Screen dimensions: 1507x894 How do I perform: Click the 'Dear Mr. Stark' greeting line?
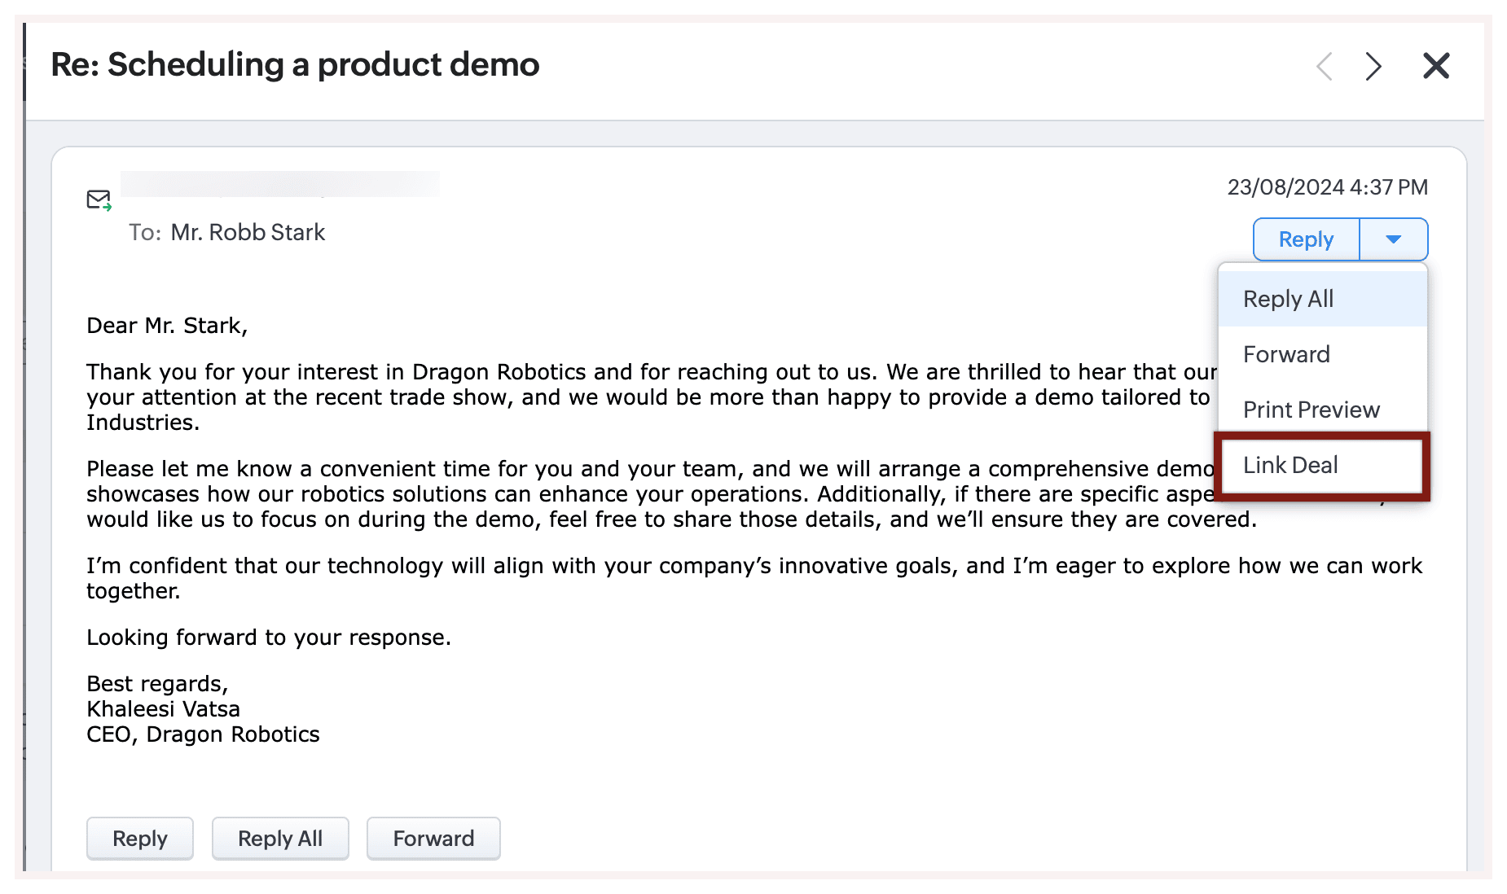point(167,326)
